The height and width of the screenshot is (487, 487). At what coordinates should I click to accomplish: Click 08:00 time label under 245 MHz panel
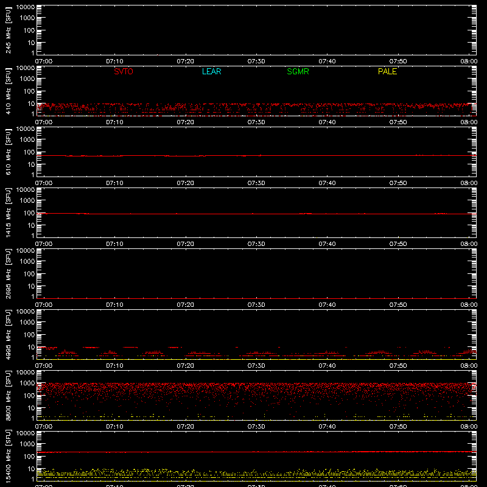[469, 61]
